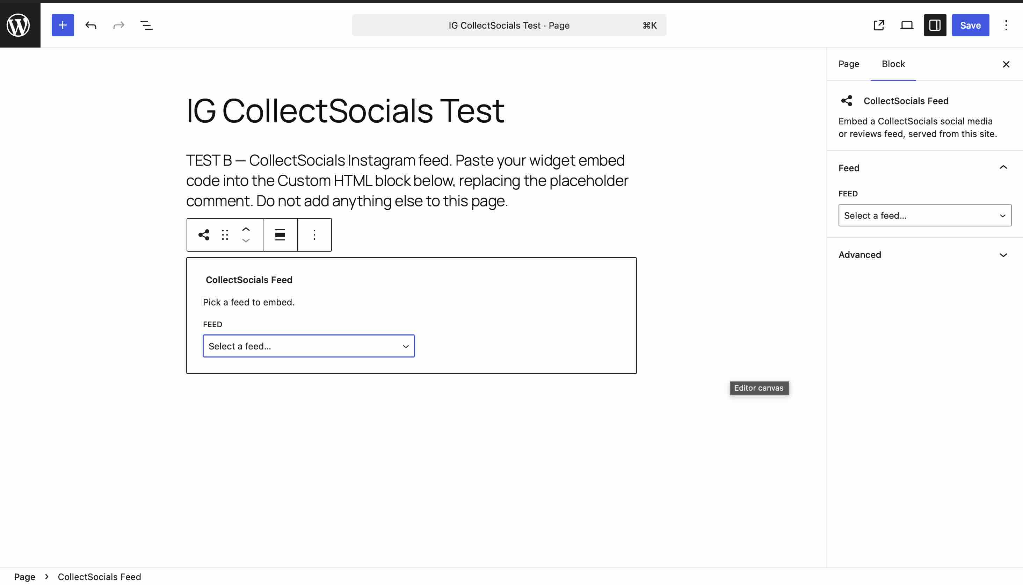Click the TEST B paragraph text
This screenshot has width=1023, height=585.
(407, 180)
